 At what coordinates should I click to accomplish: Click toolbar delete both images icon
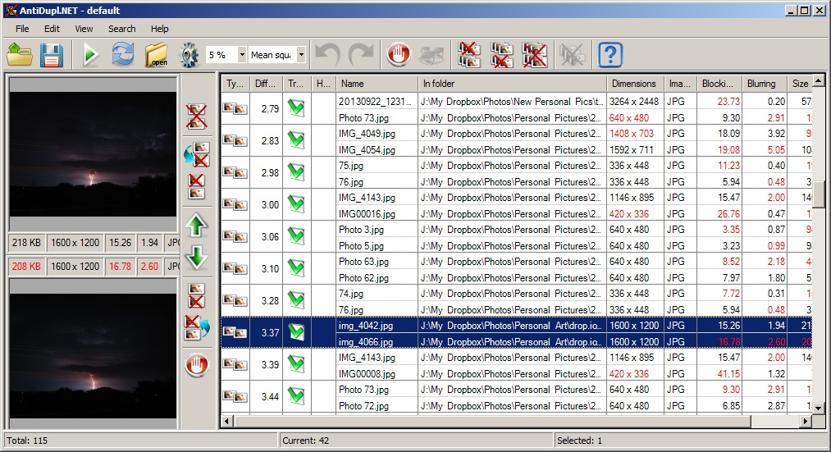click(534, 55)
